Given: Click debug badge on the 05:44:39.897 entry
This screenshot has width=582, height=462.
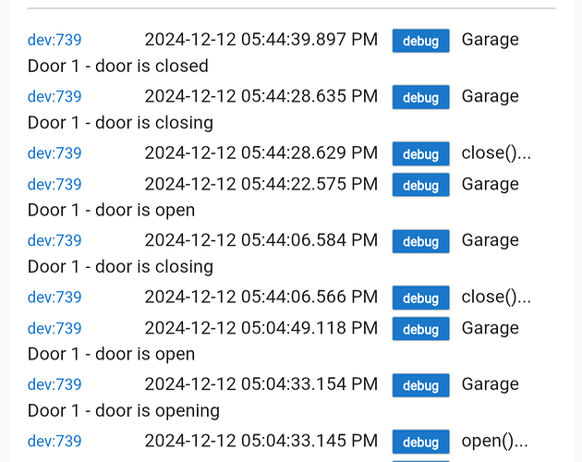Looking at the screenshot, I should coord(420,41).
